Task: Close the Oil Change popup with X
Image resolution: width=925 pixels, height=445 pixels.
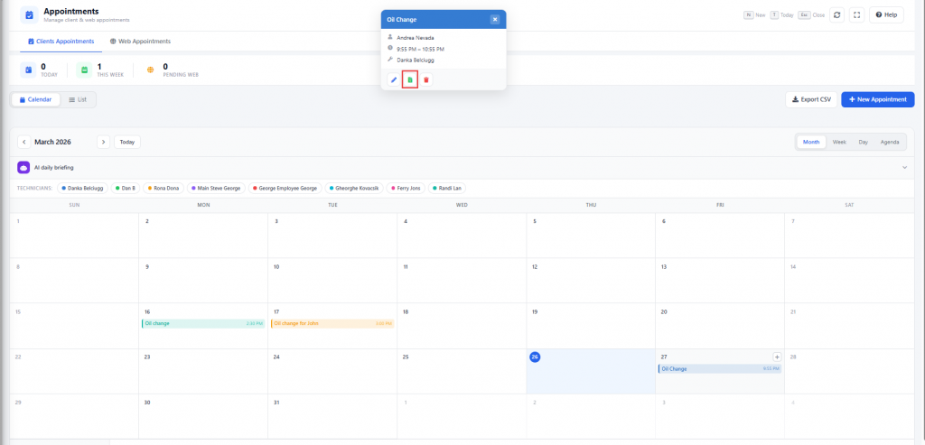Action: (x=495, y=19)
